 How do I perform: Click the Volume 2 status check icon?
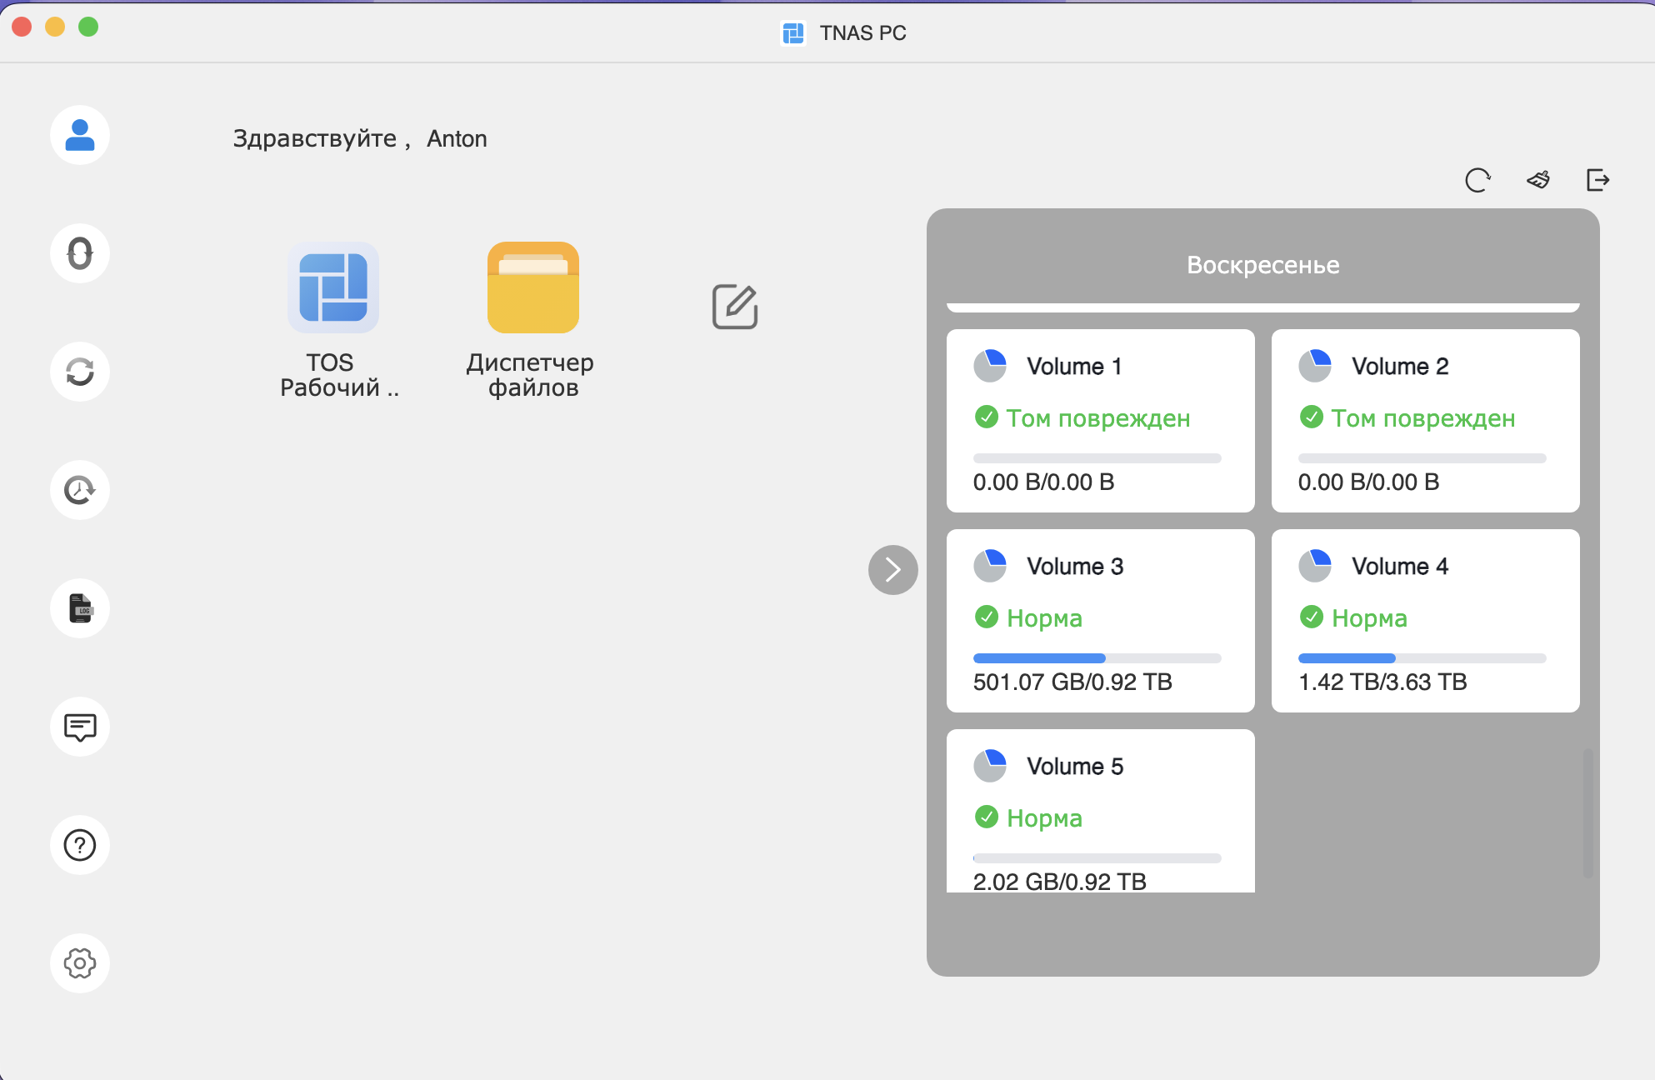pyautogui.click(x=1312, y=417)
